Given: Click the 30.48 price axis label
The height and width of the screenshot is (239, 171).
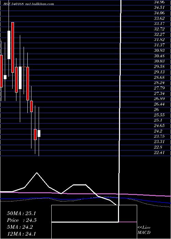Looking at the screenshot, I should 159,56.
